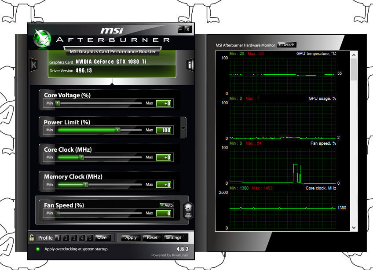Open Afterburner Settings
Screen dimensions: 373x270
coord(174,237)
